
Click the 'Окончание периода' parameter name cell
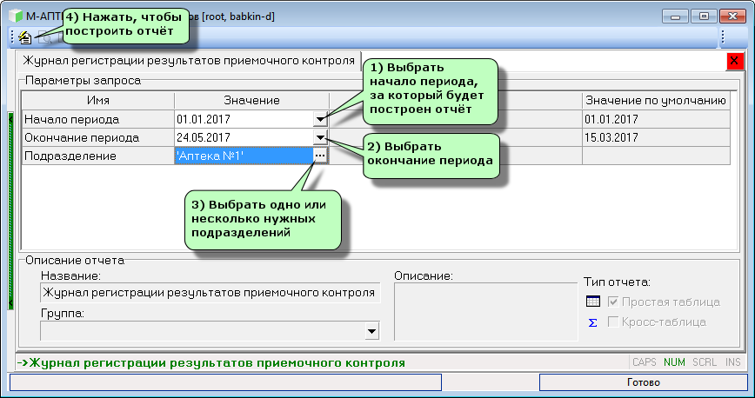pos(98,137)
